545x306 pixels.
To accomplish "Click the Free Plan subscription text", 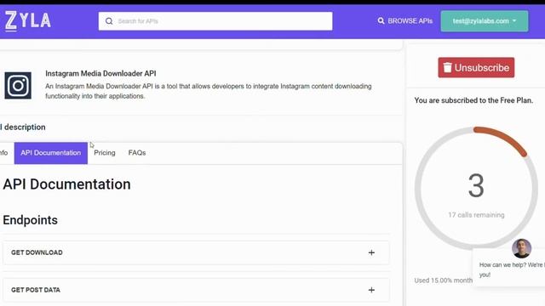I will (473, 100).
